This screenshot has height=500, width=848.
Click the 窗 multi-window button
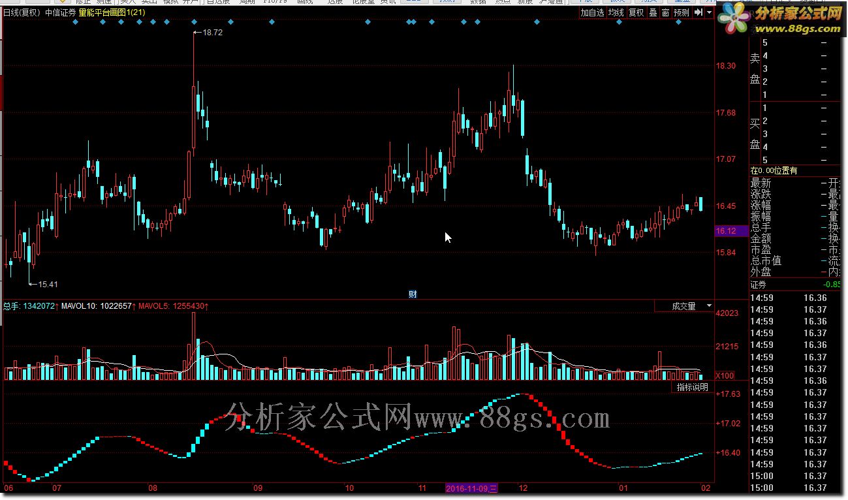click(665, 12)
